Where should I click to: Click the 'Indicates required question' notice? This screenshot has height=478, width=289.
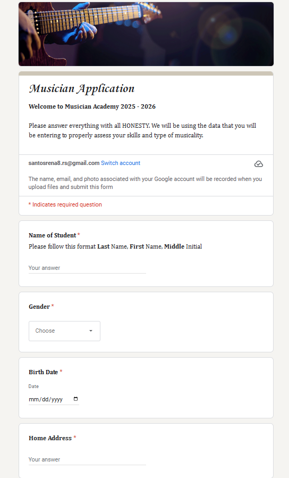[x=65, y=204]
